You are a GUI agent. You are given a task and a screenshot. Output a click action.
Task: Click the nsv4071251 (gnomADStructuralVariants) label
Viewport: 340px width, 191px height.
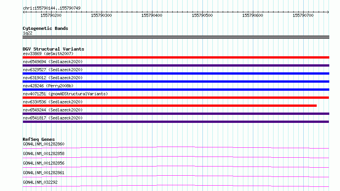[65, 94]
